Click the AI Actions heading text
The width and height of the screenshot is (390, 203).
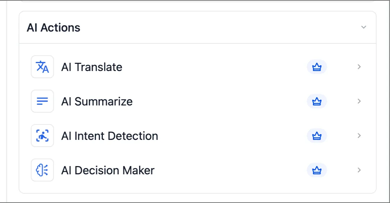[x=54, y=28]
